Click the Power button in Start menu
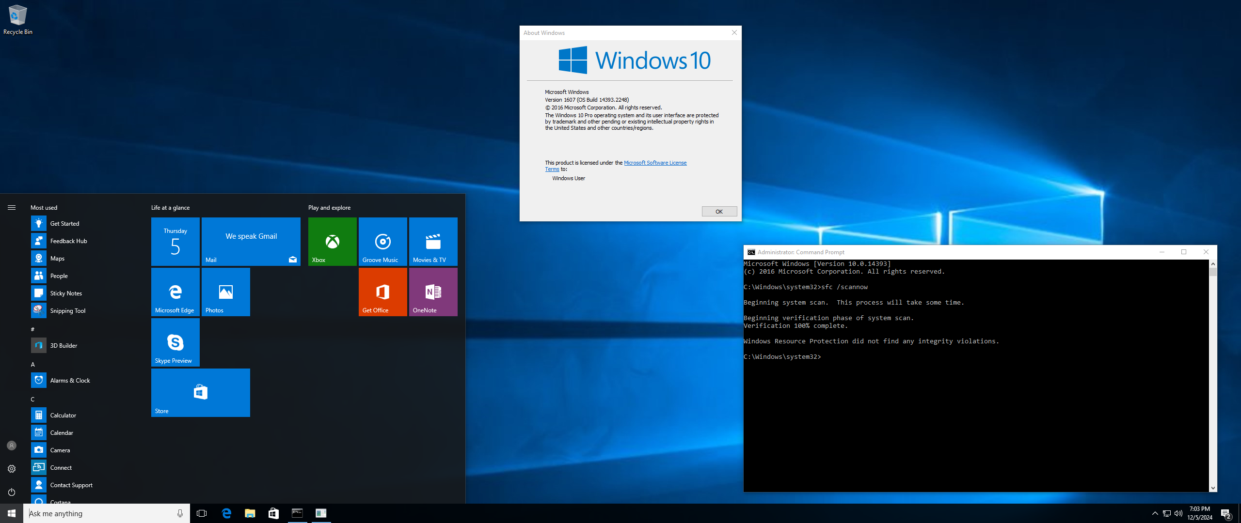Screen dimensions: 1241x523 [x=12, y=492]
